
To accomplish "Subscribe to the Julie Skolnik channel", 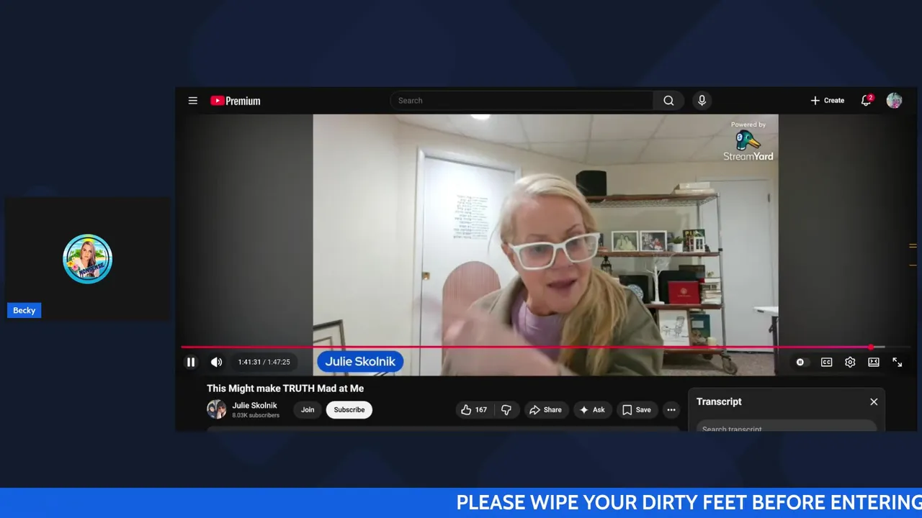I will click(x=349, y=409).
